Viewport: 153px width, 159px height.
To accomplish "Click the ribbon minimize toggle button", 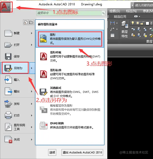I will [136, 16].
